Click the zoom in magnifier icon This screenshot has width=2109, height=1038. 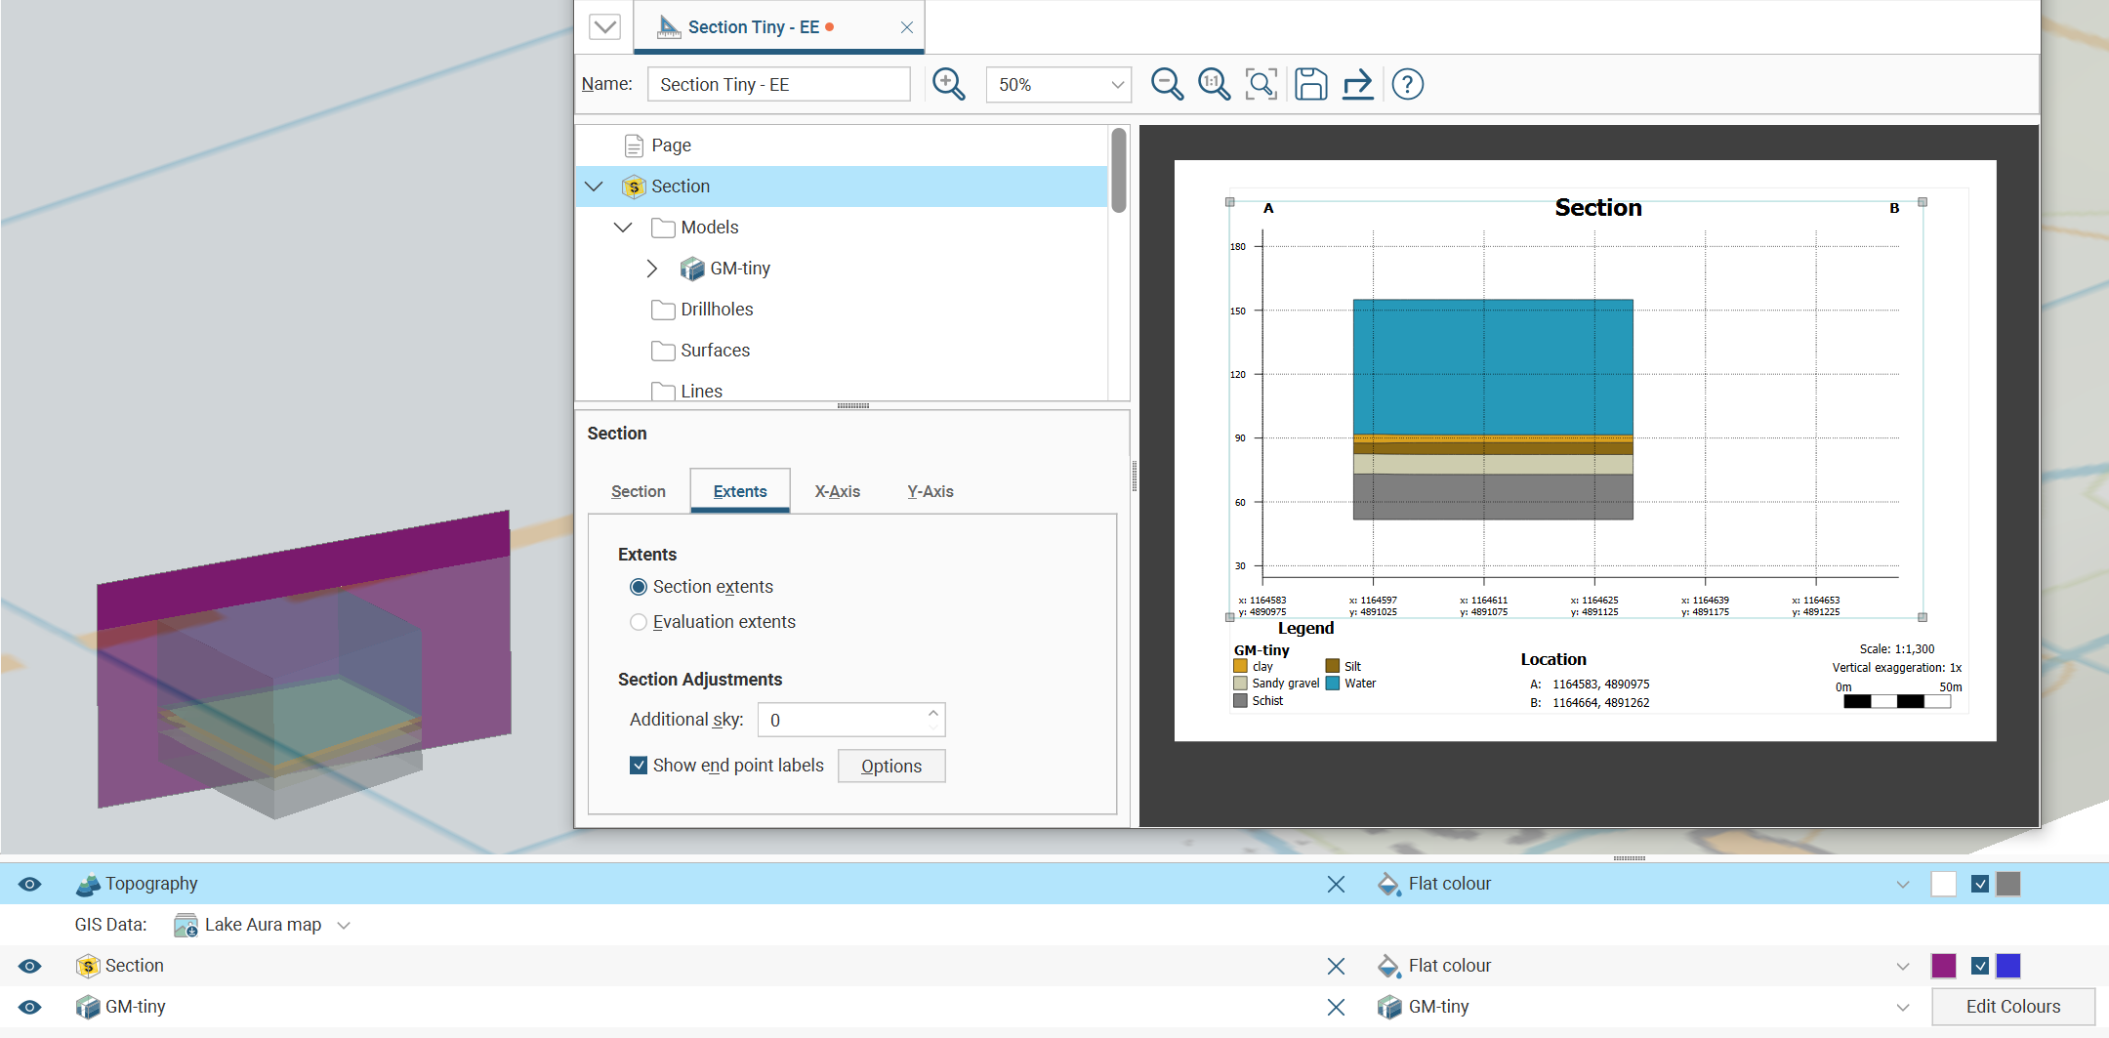tap(948, 84)
